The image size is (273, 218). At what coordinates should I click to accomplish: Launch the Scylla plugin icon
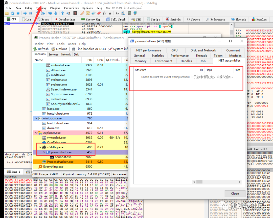[x=75, y=13]
